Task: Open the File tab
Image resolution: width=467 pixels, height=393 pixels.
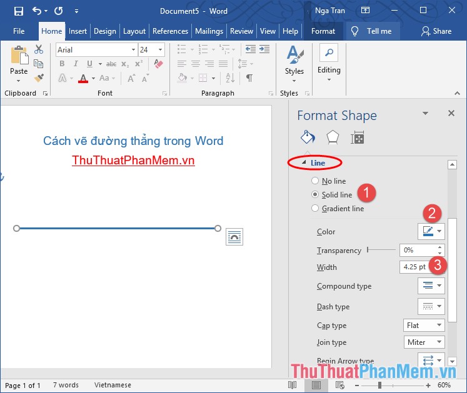Action: click(19, 31)
